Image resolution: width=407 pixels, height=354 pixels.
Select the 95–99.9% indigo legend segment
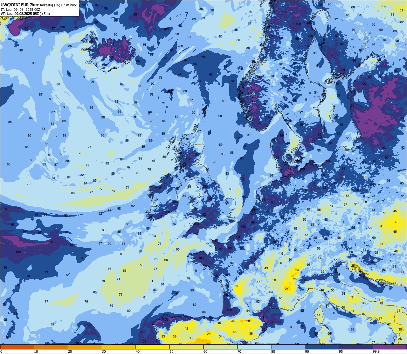click(356, 347)
